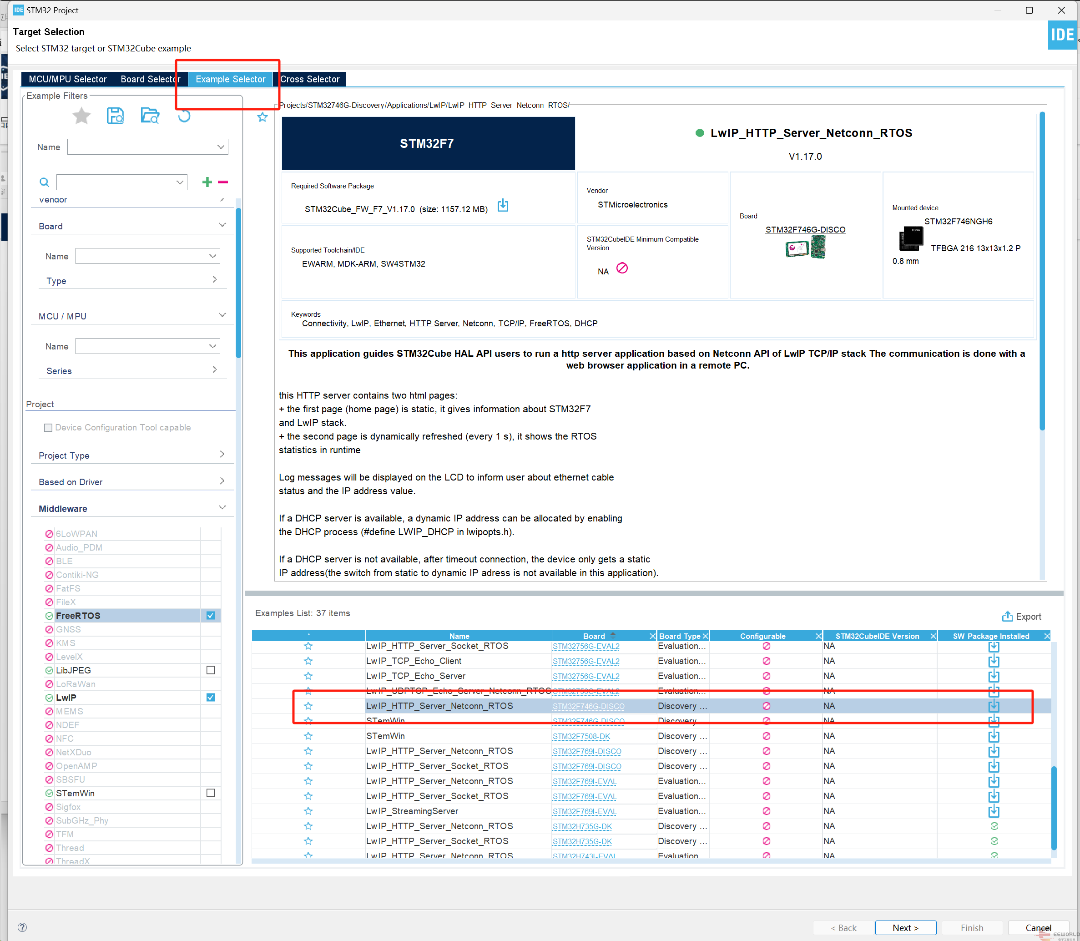Expand the Series filter

pyautogui.click(x=215, y=369)
